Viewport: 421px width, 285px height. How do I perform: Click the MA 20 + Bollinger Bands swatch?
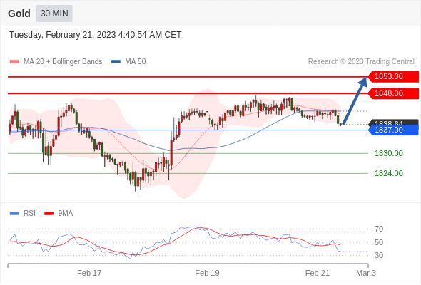click(x=14, y=62)
